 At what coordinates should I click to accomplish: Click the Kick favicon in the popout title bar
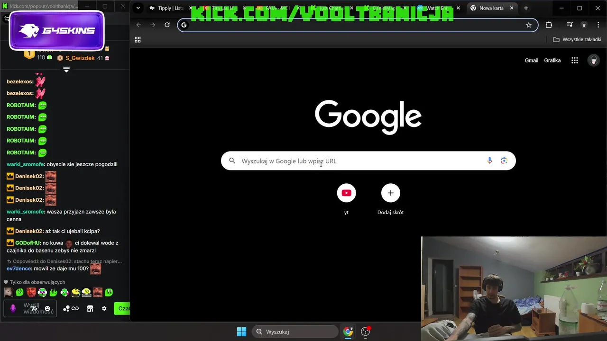(x=5, y=7)
